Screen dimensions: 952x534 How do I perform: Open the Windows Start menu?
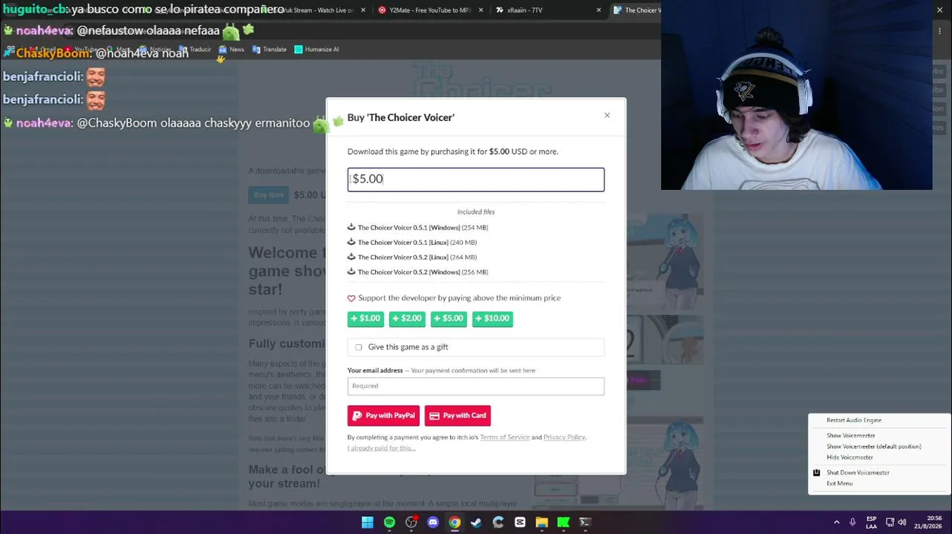[368, 522]
